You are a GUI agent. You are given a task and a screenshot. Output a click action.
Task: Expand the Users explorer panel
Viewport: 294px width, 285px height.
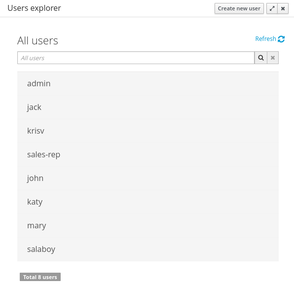(x=272, y=8)
